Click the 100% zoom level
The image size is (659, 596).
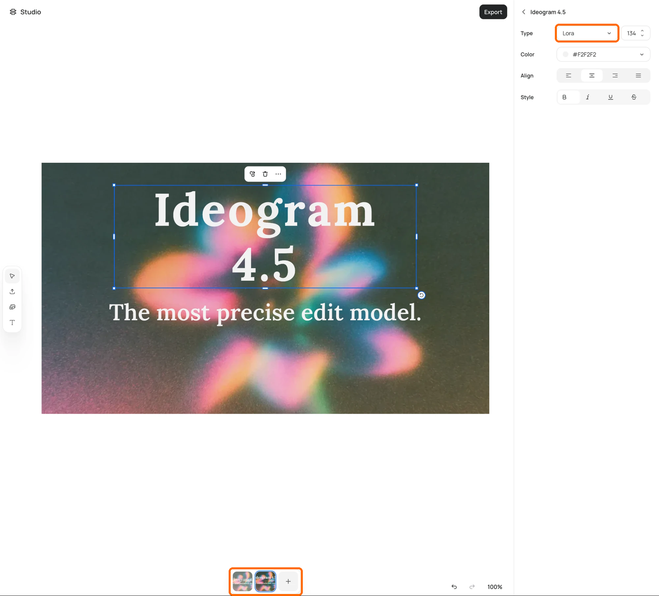pyautogui.click(x=495, y=587)
